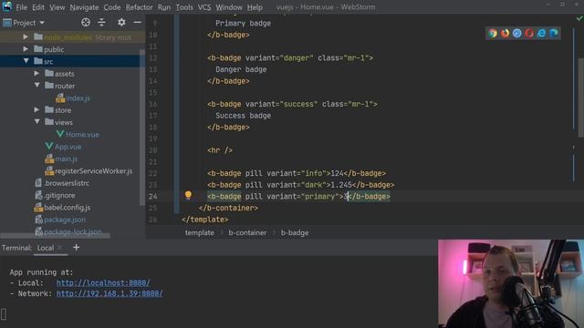Open Edge browser preview icon
The image size is (584, 328).
click(x=554, y=34)
